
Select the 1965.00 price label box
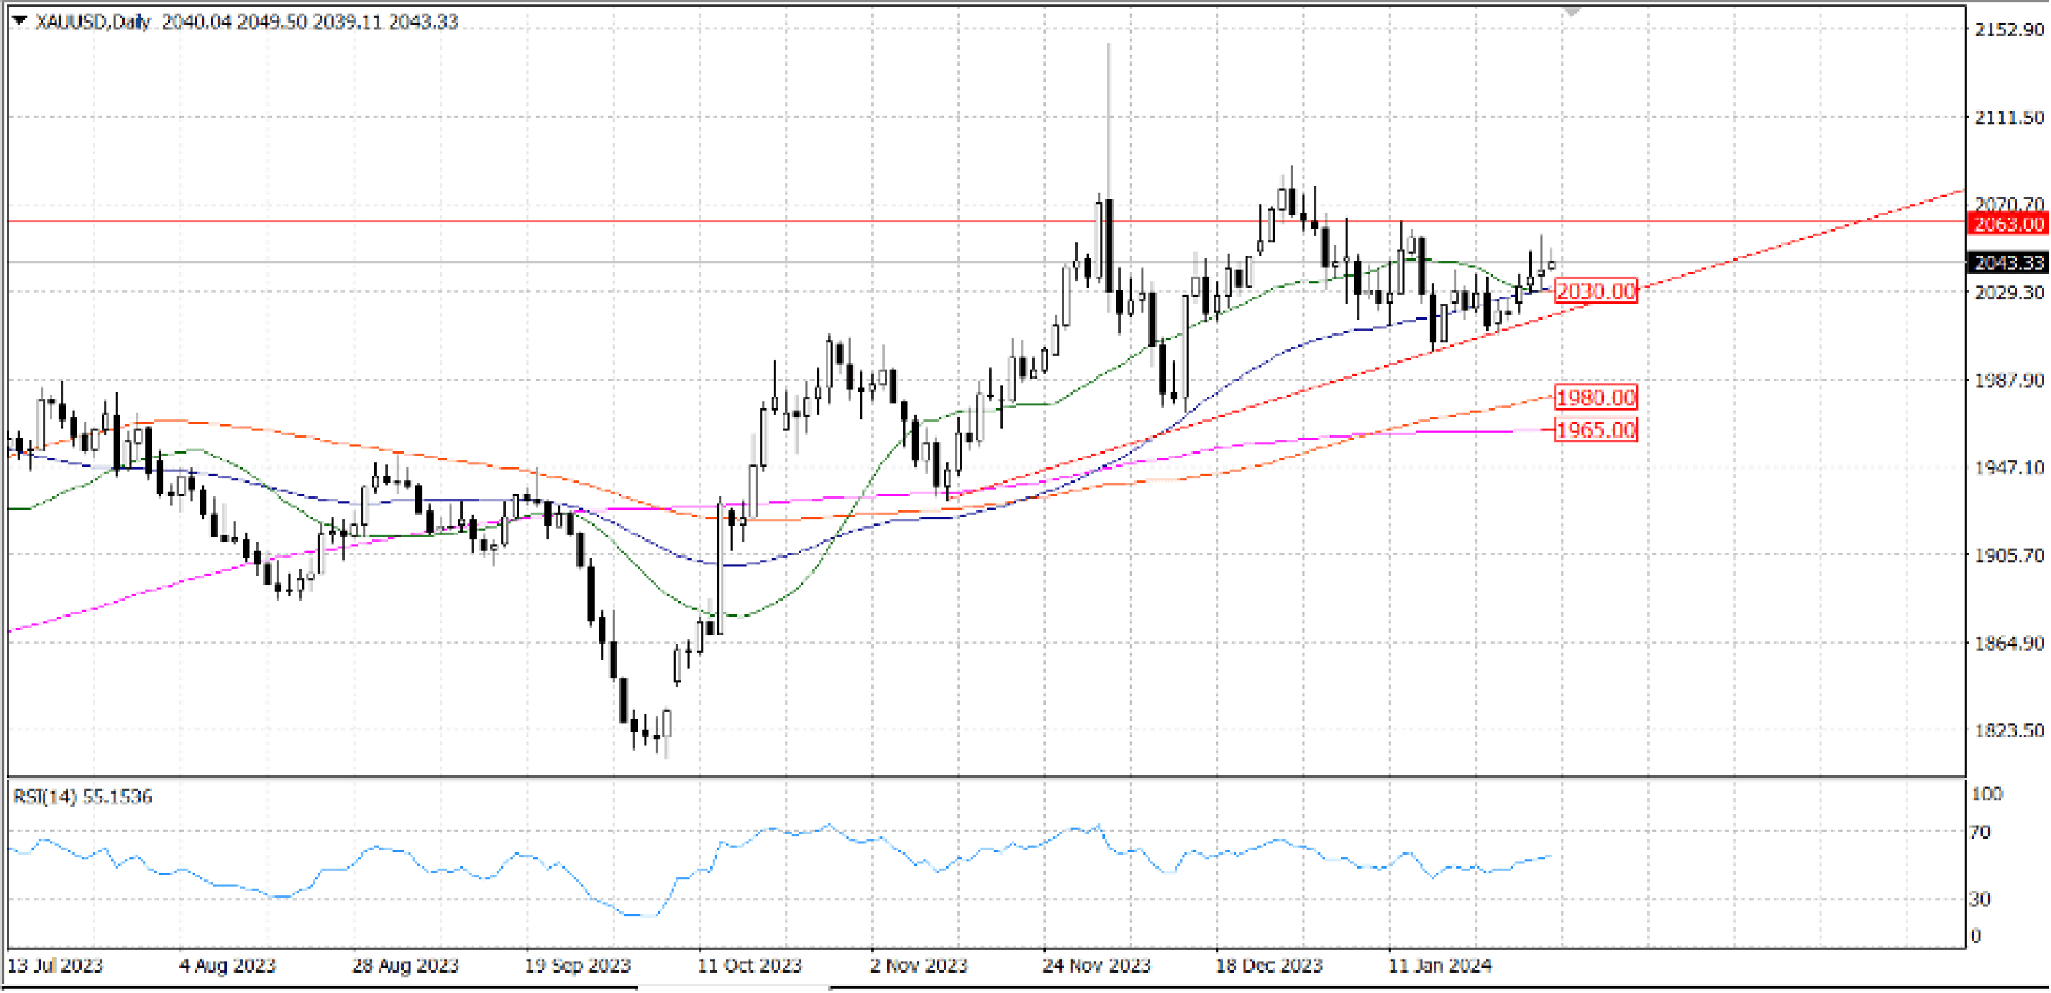click(1596, 430)
